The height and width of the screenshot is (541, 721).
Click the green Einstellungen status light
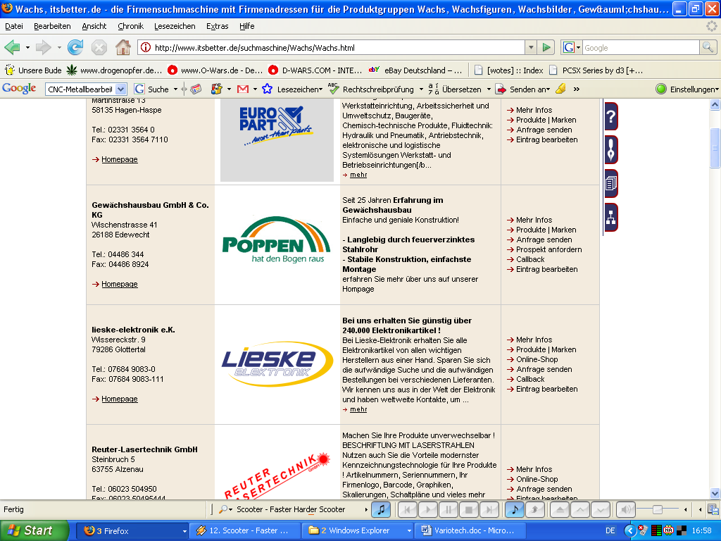point(660,89)
